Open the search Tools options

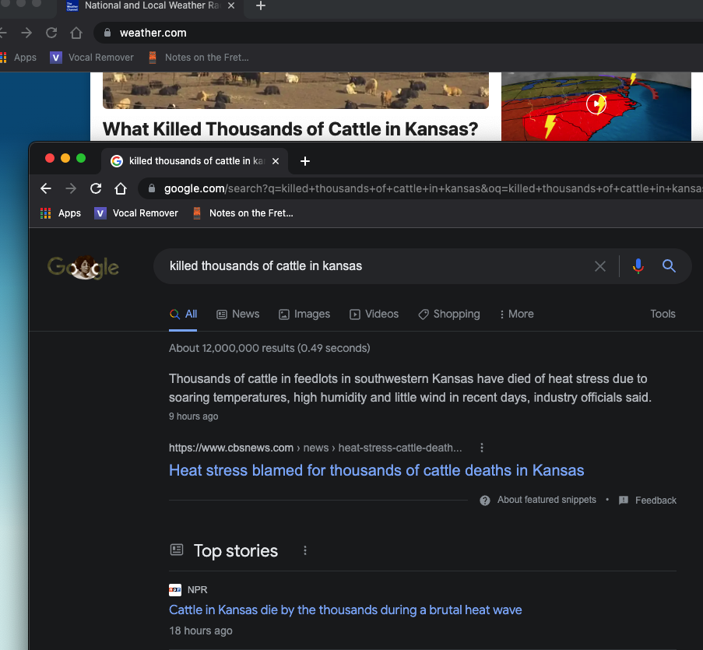point(663,314)
